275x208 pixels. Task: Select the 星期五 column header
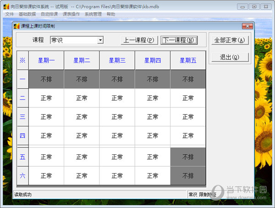pyautogui.click(x=188, y=61)
